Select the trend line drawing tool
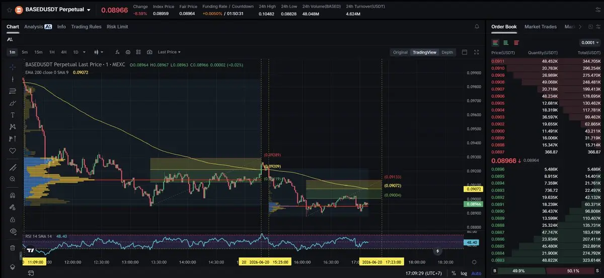Image resolution: width=604 pixels, height=278 pixels. coord(13,79)
